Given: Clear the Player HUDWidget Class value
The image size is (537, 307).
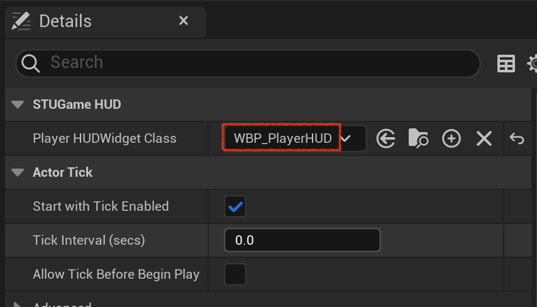Looking at the screenshot, I should point(484,139).
